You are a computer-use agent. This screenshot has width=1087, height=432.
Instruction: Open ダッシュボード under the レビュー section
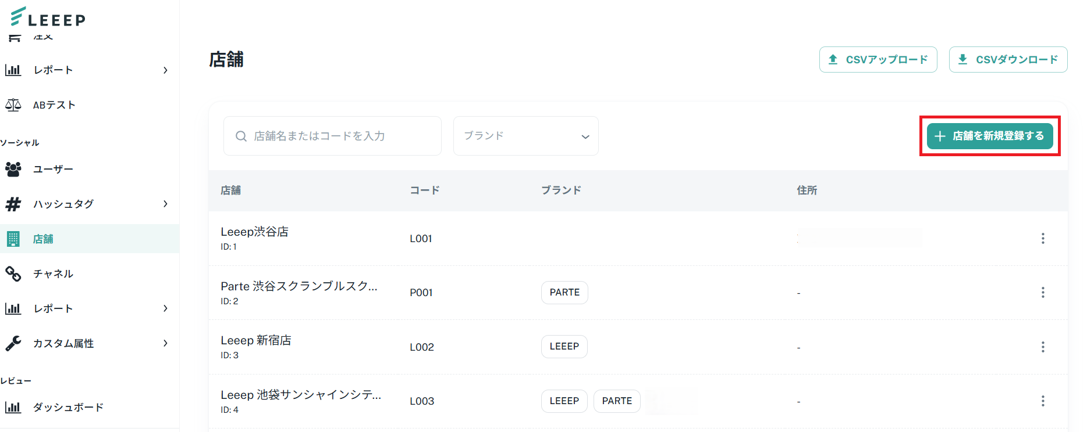pos(68,407)
